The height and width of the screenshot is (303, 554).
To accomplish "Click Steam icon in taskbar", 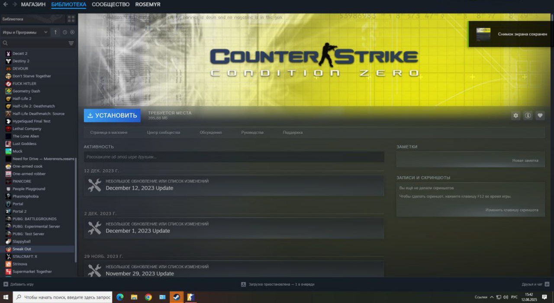I will click(176, 297).
